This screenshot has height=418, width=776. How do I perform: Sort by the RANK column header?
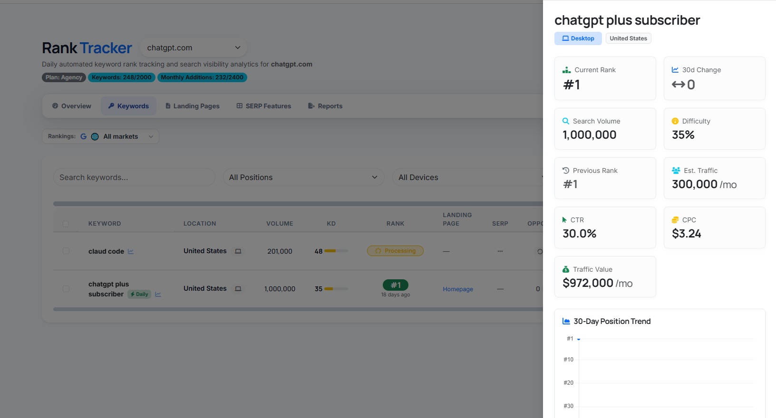pos(396,224)
